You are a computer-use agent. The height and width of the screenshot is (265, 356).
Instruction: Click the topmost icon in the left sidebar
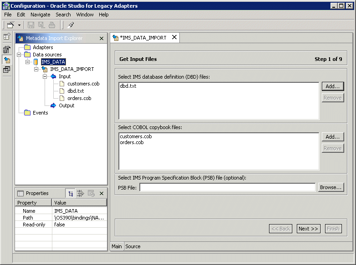click(7, 36)
